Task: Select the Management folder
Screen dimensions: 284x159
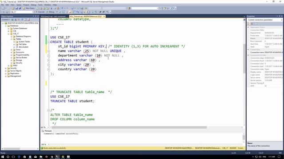Action: pyautogui.click(x=16, y=76)
